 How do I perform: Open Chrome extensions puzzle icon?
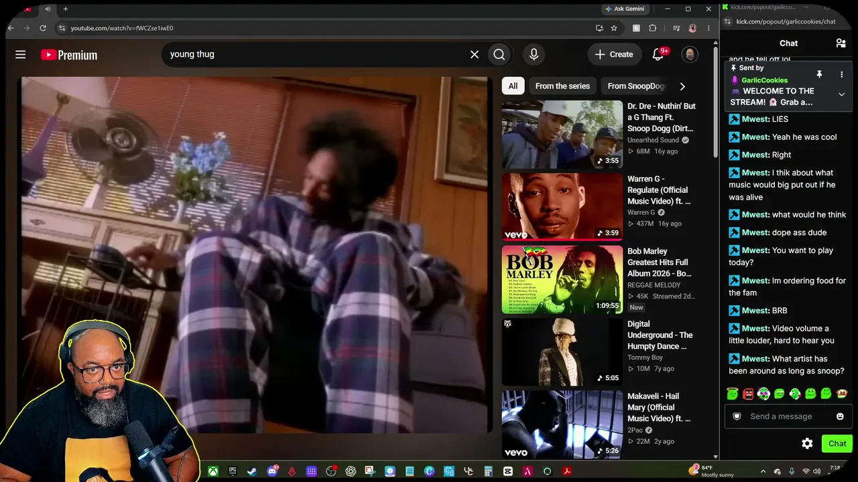coord(653,28)
